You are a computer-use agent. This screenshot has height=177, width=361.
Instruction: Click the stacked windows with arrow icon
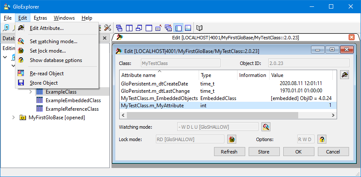pos(168,28)
